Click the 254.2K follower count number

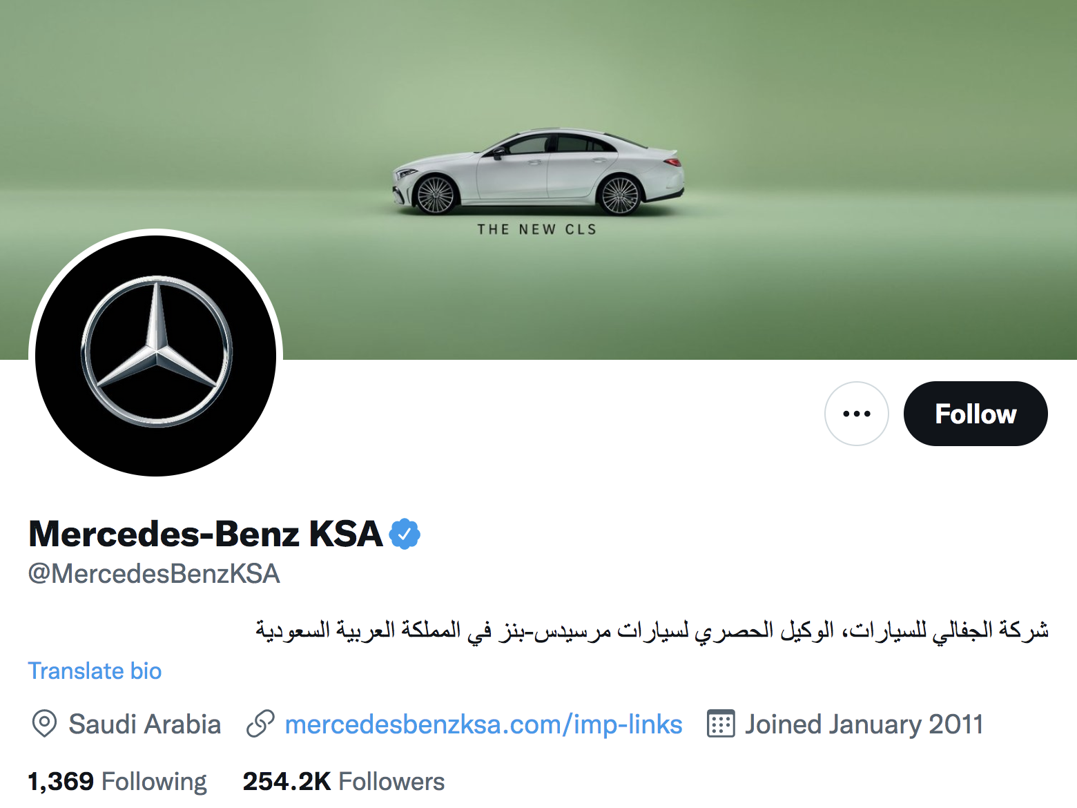click(287, 781)
